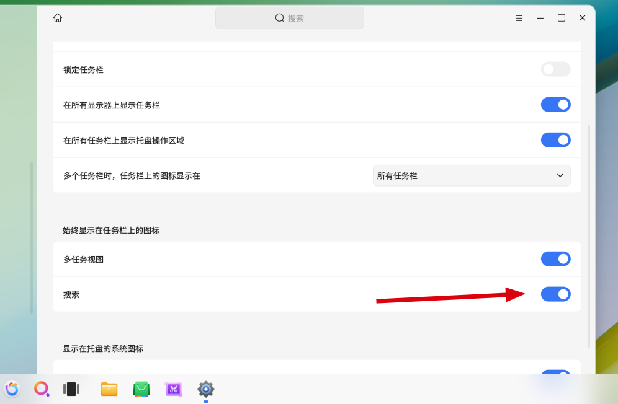Click the 搜索 search field
Screen dimensions: 618x404
pos(290,18)
